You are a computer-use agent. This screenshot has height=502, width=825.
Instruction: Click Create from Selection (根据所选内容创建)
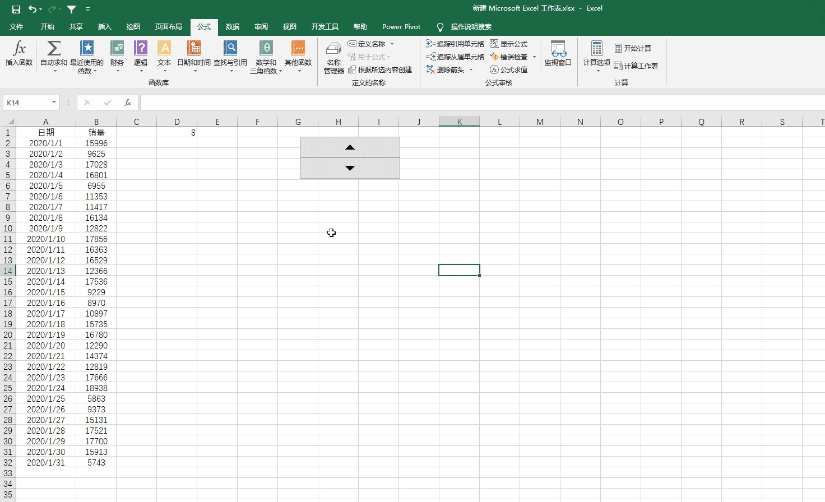(x=380, y=69)
